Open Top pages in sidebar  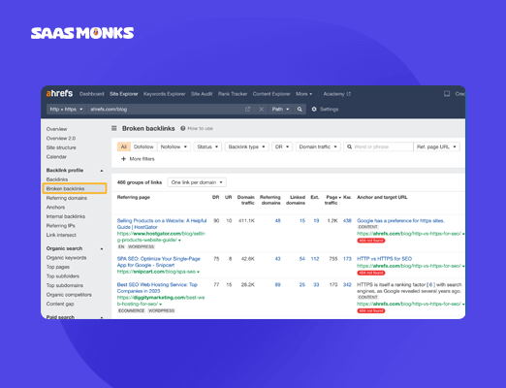point(58,267)
